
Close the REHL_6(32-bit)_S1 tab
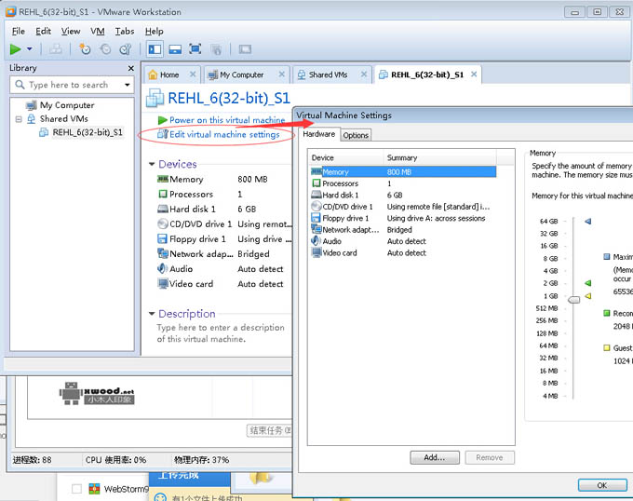coord(474,74)
